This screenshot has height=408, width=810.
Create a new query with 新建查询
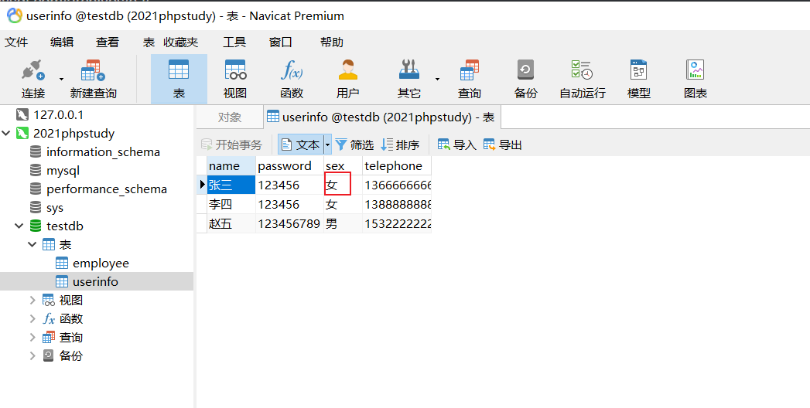click(x=94, y=79)
